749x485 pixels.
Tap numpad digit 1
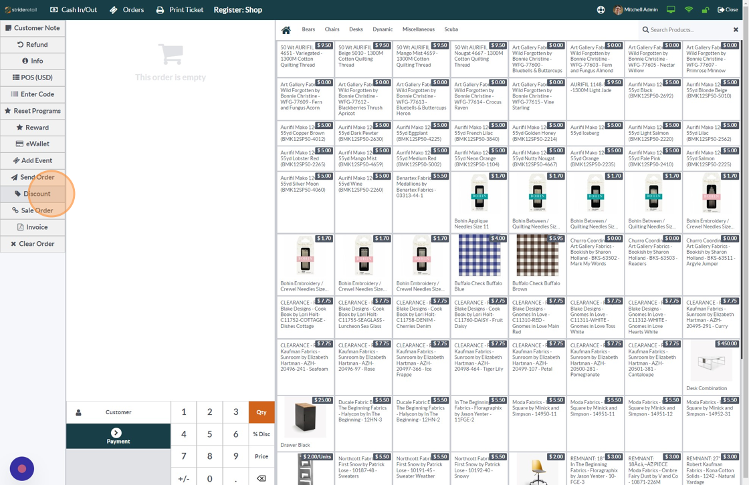point(184,412)
